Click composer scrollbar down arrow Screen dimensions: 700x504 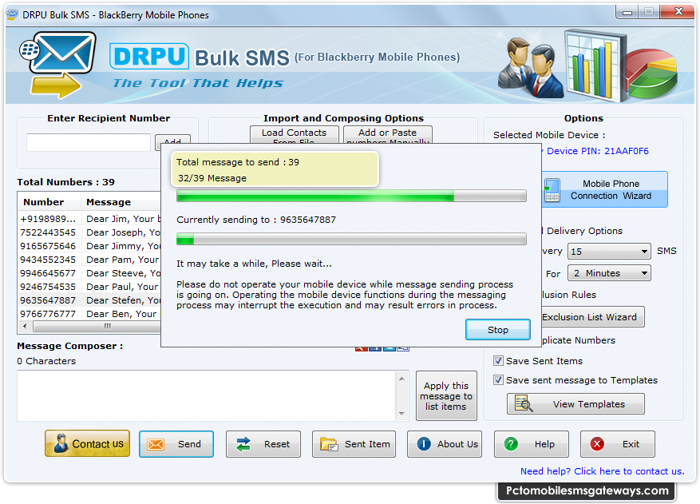click(x=401, y=414)
